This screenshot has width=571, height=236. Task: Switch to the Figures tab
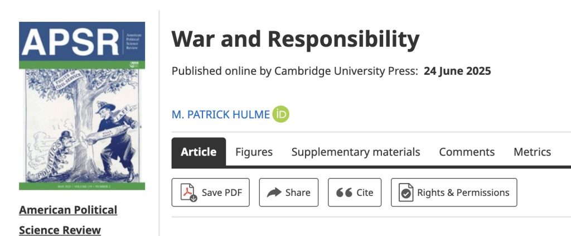tap(254, 152)
